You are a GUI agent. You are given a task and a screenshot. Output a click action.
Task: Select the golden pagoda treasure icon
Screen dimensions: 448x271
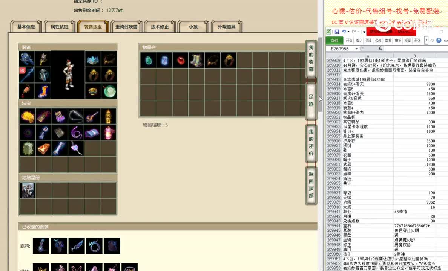(x=108, y=116)
